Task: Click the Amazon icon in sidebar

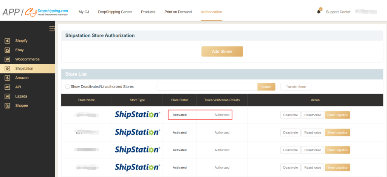Action: 8,78
